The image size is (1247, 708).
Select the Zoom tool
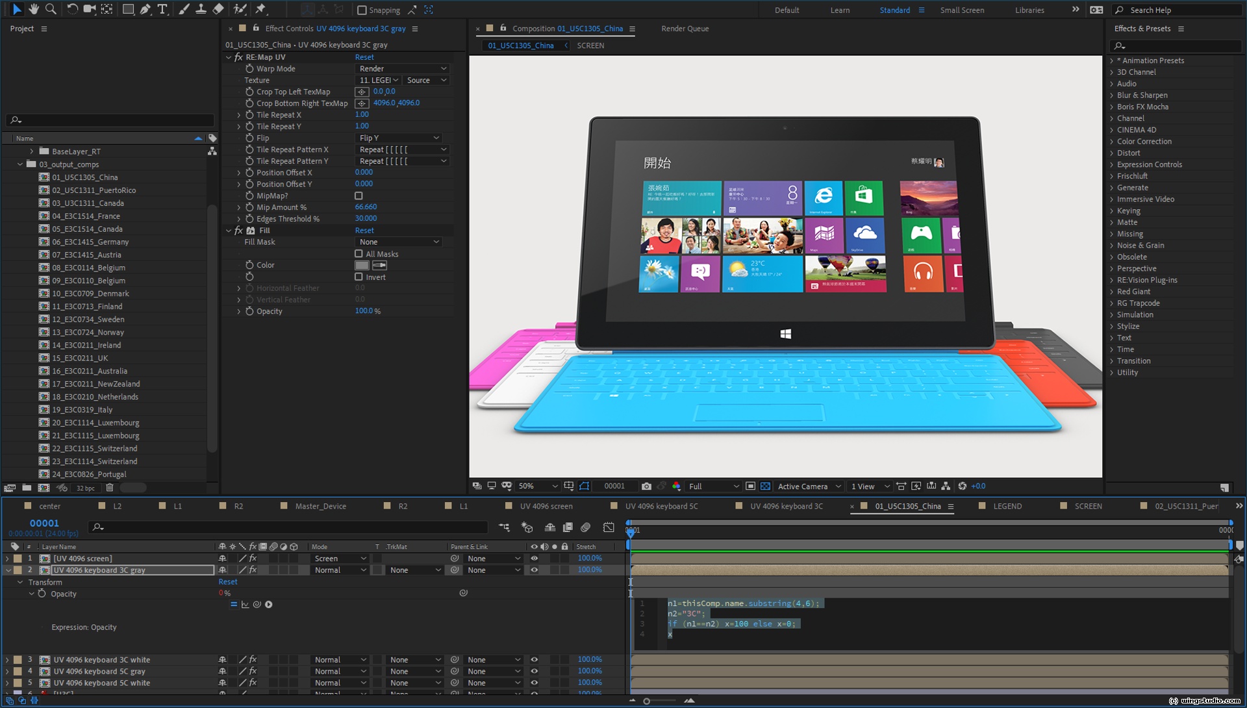pyautogui.click(x=51, y=9)
